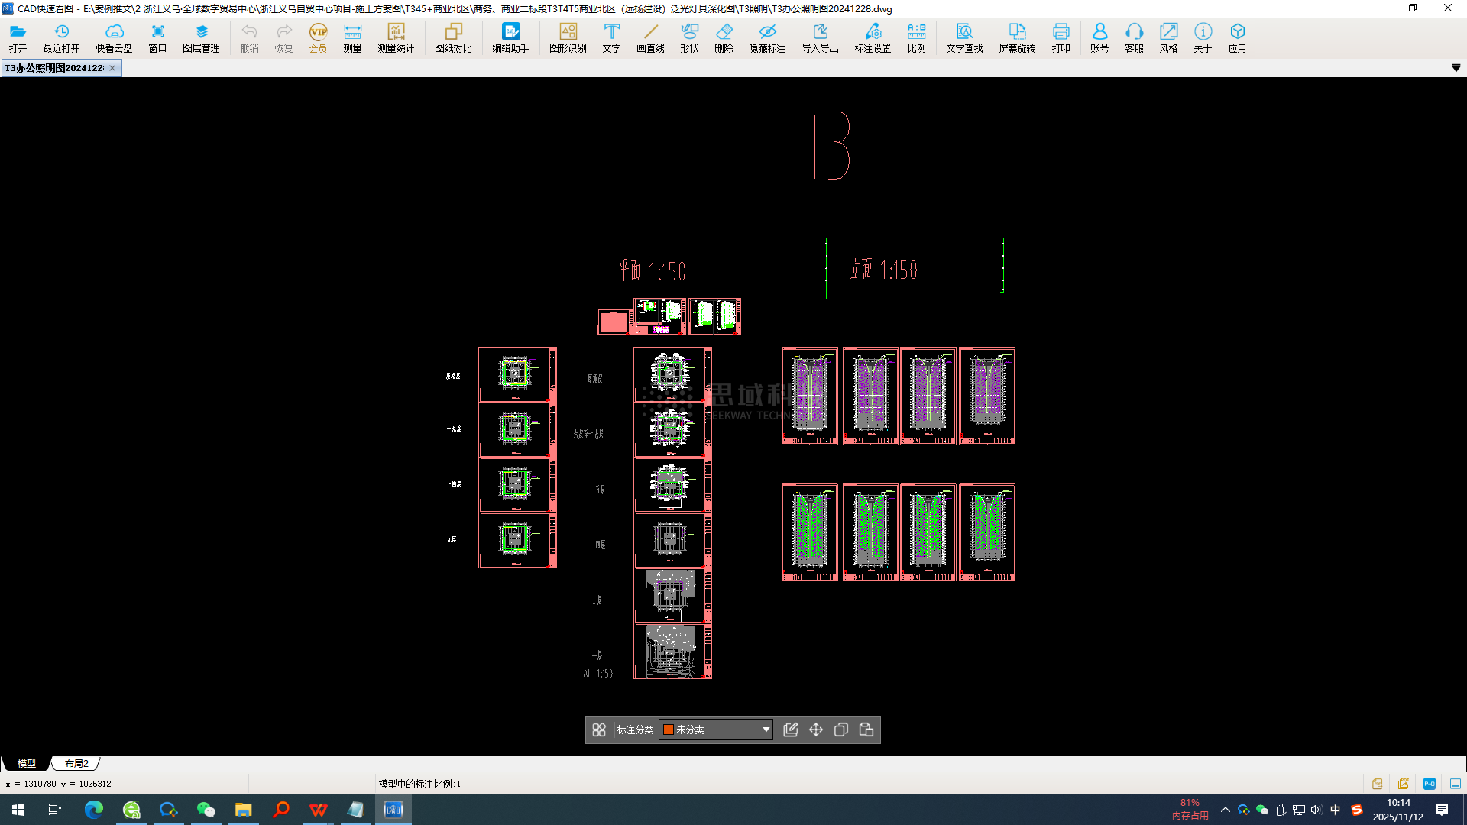This screenshot has width=1467, height=825.
Task: Open the 形状 shape tool menu
Action: (689, 37)
